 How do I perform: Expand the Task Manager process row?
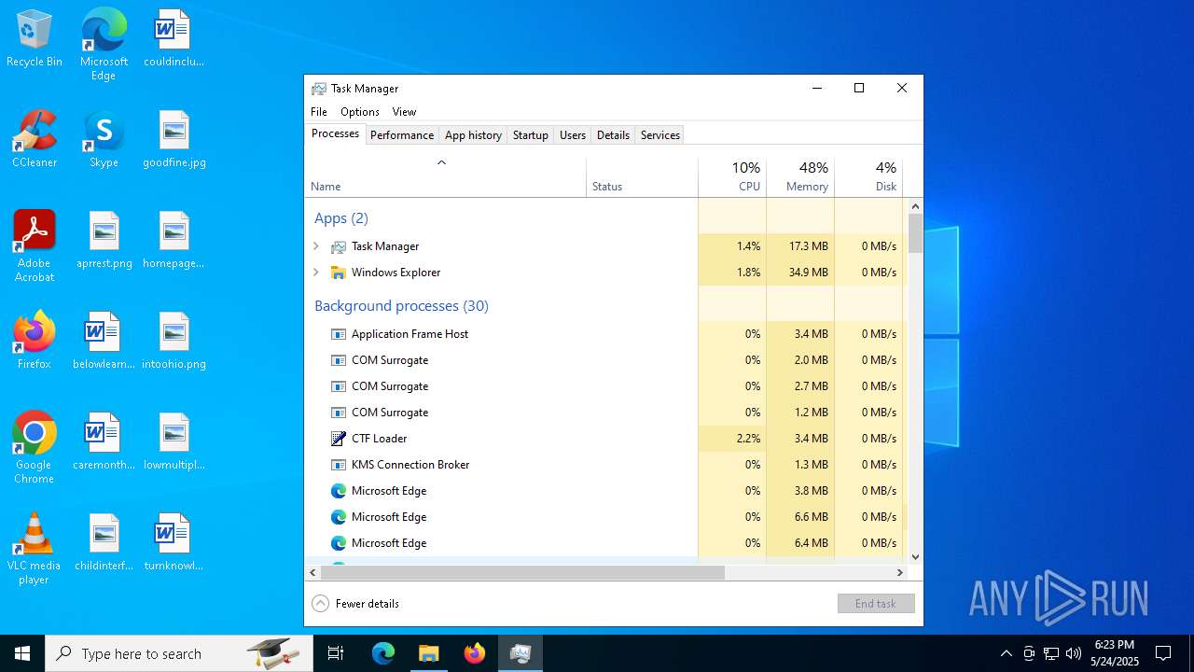(x=316, y=246)
